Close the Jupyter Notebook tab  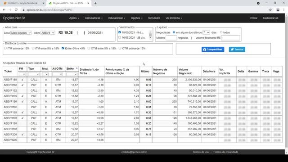coord(43,3)
